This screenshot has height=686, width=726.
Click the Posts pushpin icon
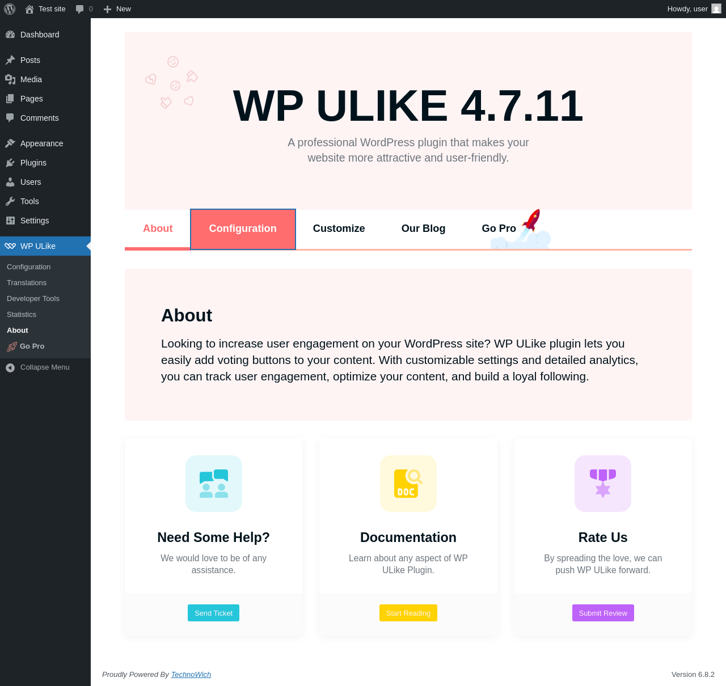[x=10, y=60]
